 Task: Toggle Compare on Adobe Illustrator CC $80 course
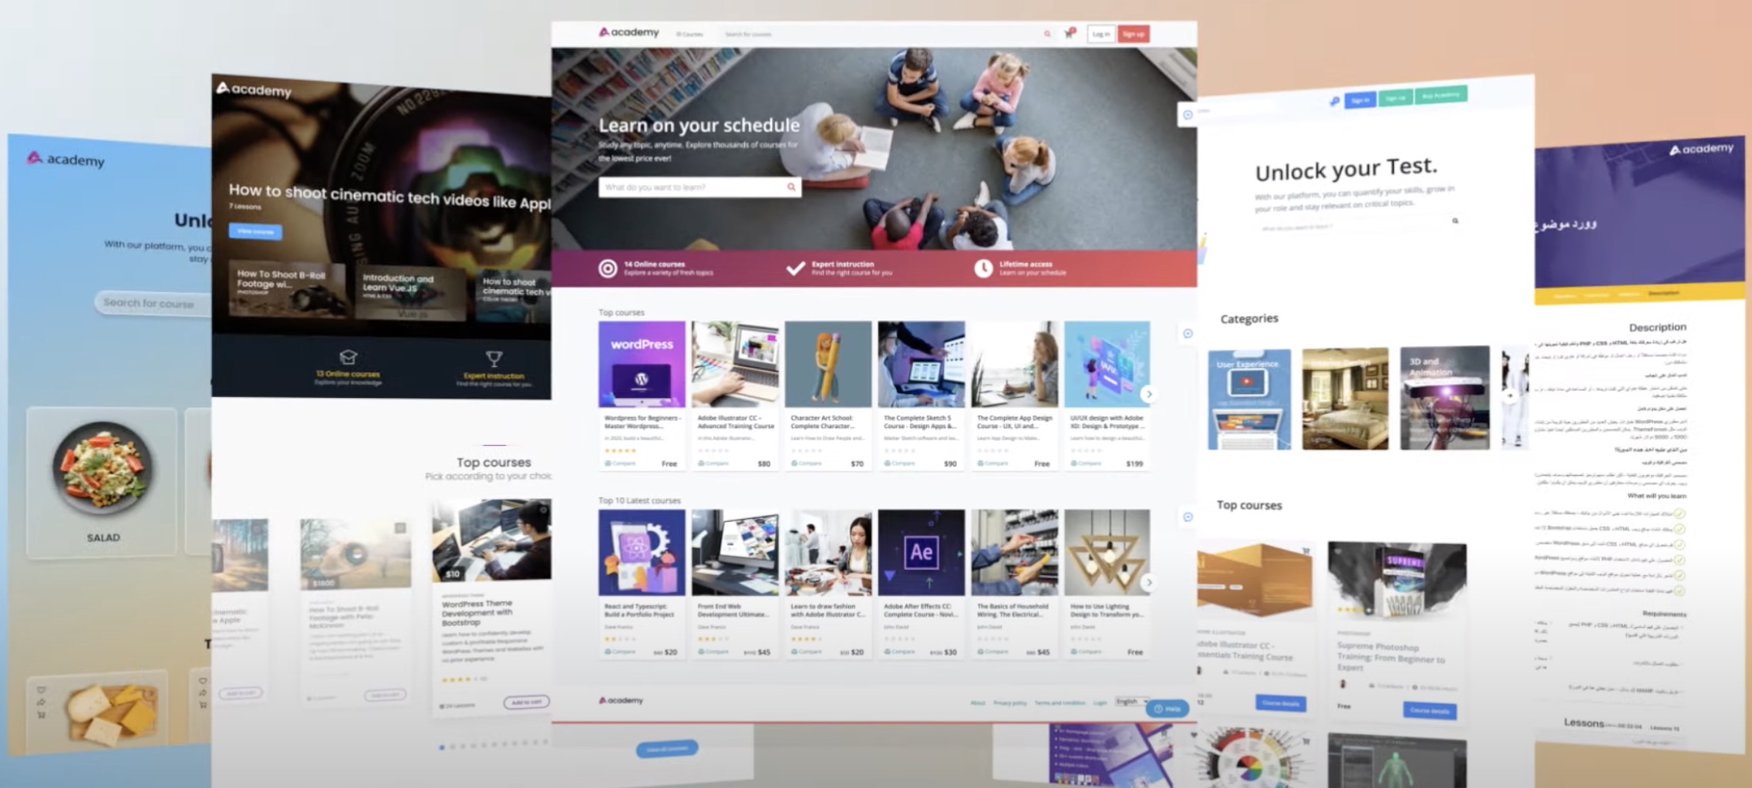[713, 463]
